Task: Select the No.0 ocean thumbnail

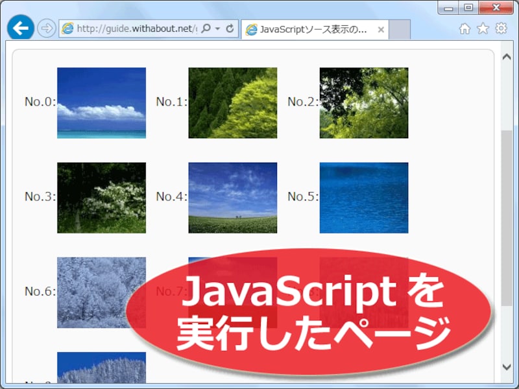Action: (102, 102)
